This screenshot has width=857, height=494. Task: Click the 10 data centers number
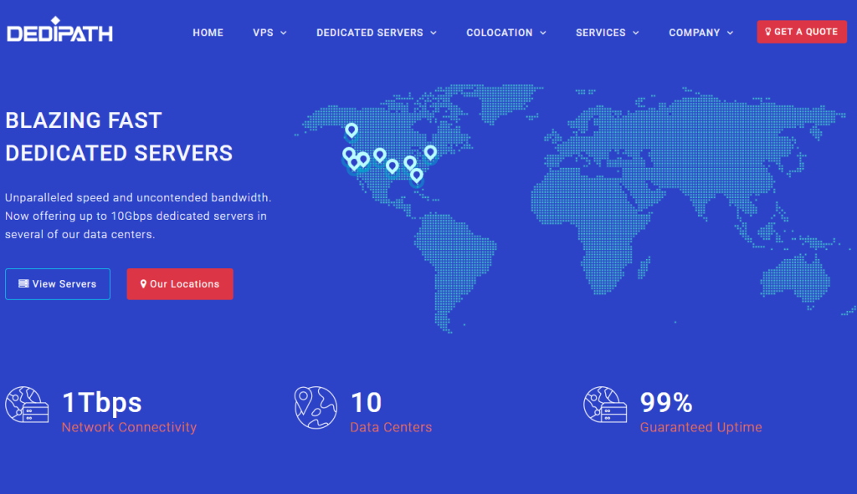point(366,403)
